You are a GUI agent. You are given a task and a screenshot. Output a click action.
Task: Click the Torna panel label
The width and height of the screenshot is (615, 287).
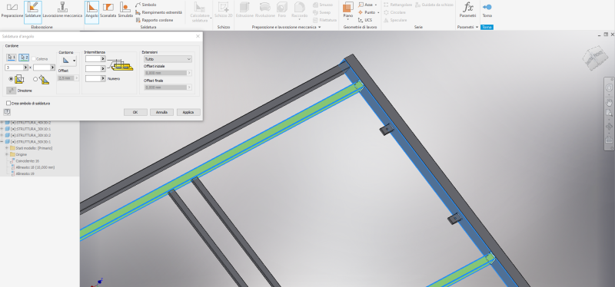click(x=487, y=27)
